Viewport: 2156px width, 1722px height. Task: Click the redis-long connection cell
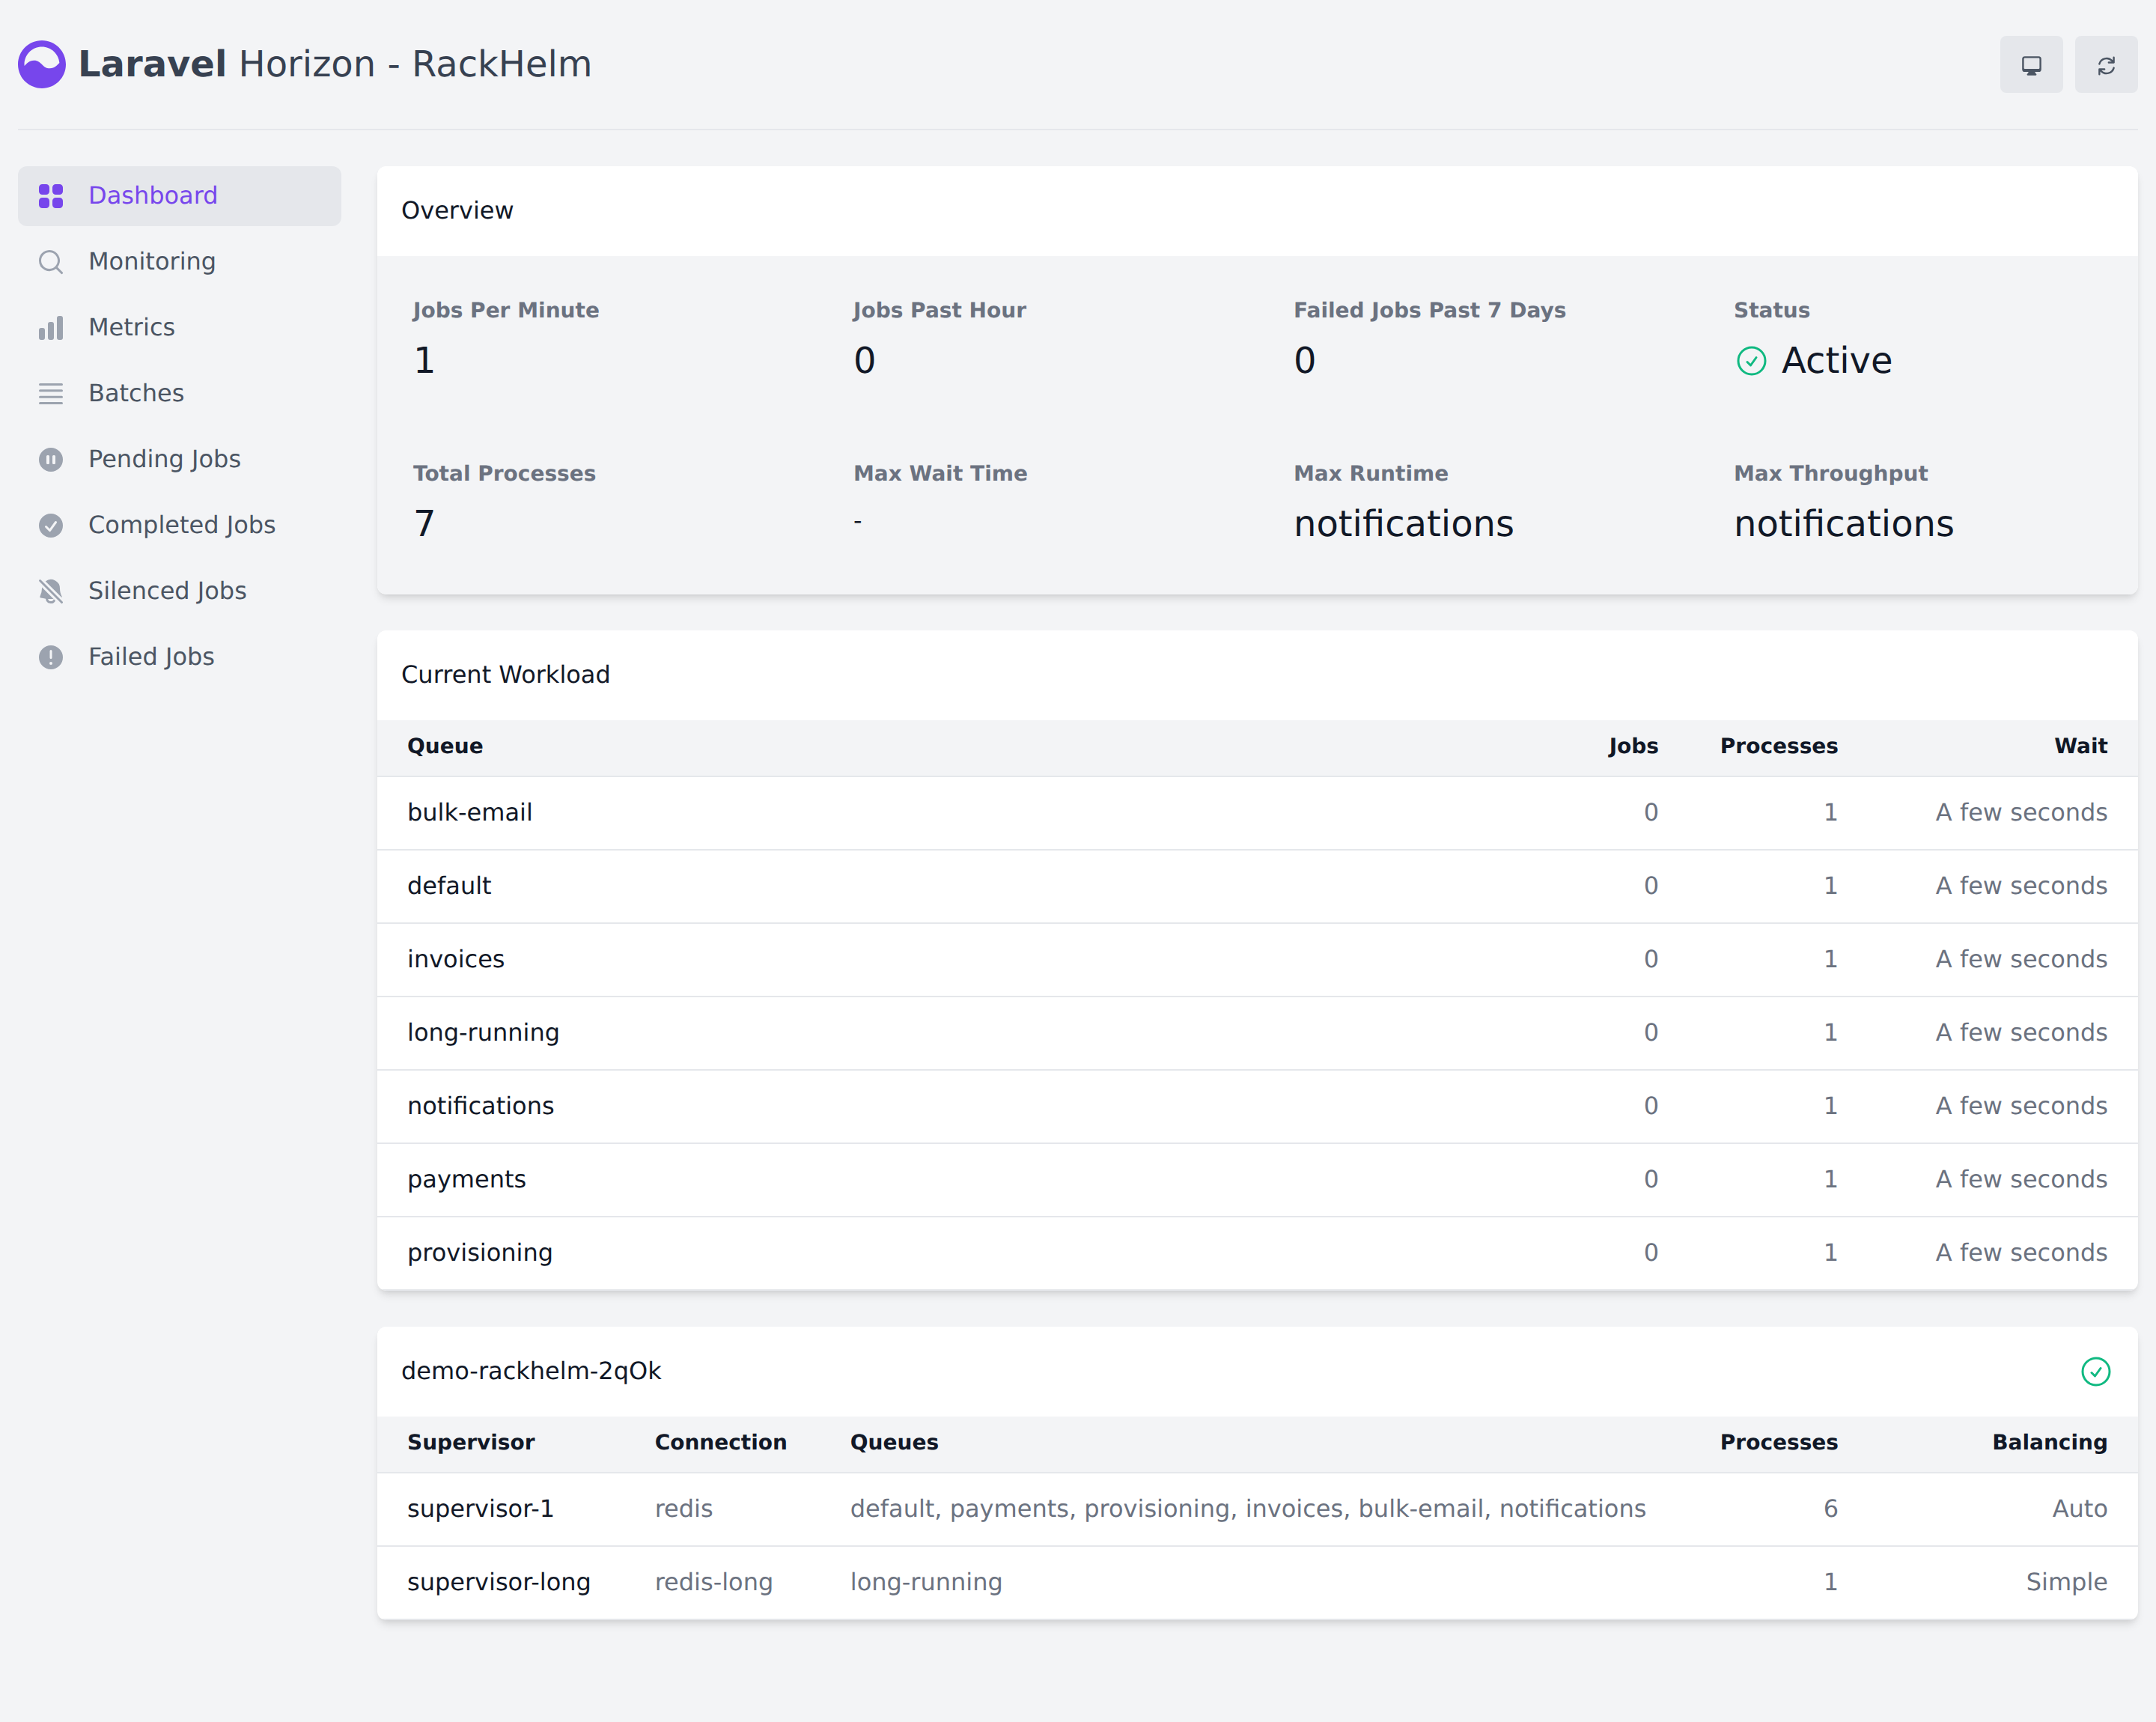(714, 1582)
